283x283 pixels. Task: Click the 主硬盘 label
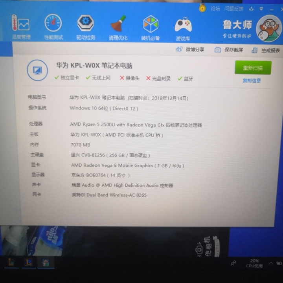[x=37, y=154]
